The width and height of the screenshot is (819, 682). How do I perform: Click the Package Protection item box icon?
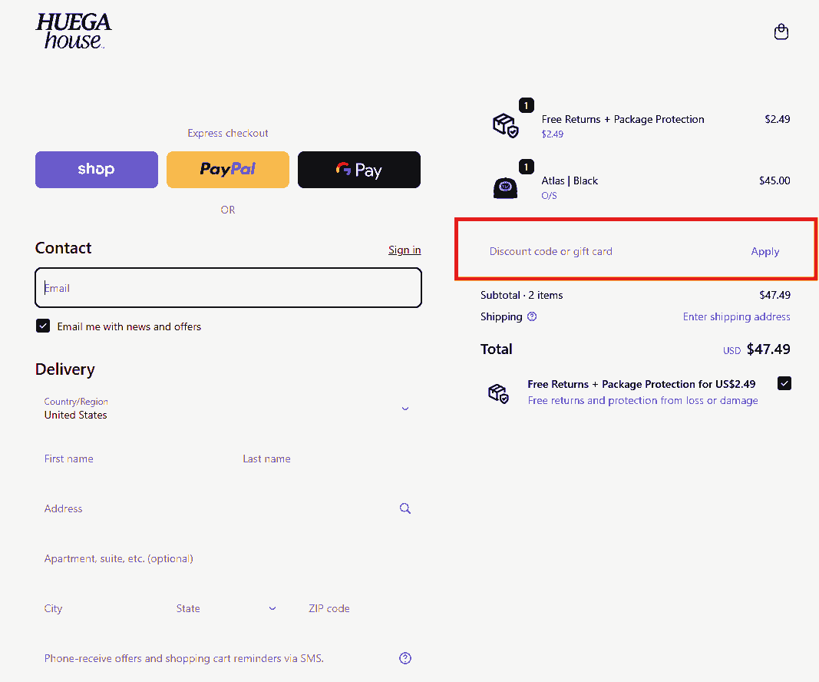pos(505,125)
